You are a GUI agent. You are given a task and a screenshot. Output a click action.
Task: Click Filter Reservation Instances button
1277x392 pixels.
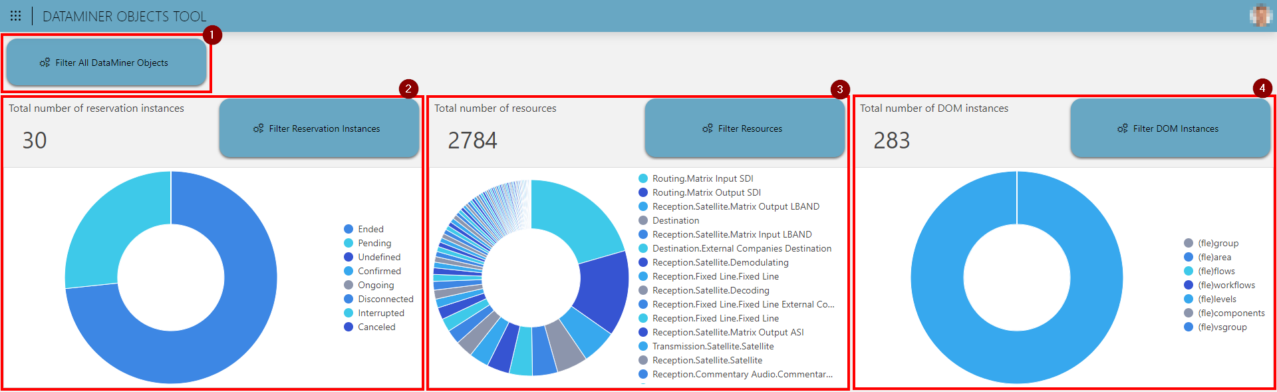click(319, 128)
